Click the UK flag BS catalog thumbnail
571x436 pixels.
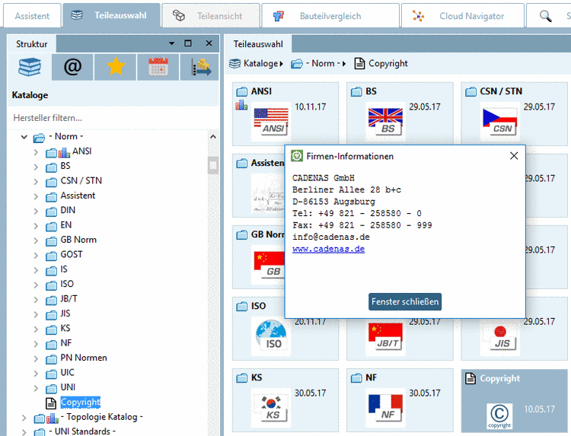click(385, 121)
